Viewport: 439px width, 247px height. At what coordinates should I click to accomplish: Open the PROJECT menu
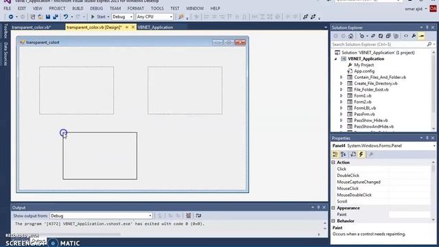point(57,8)
